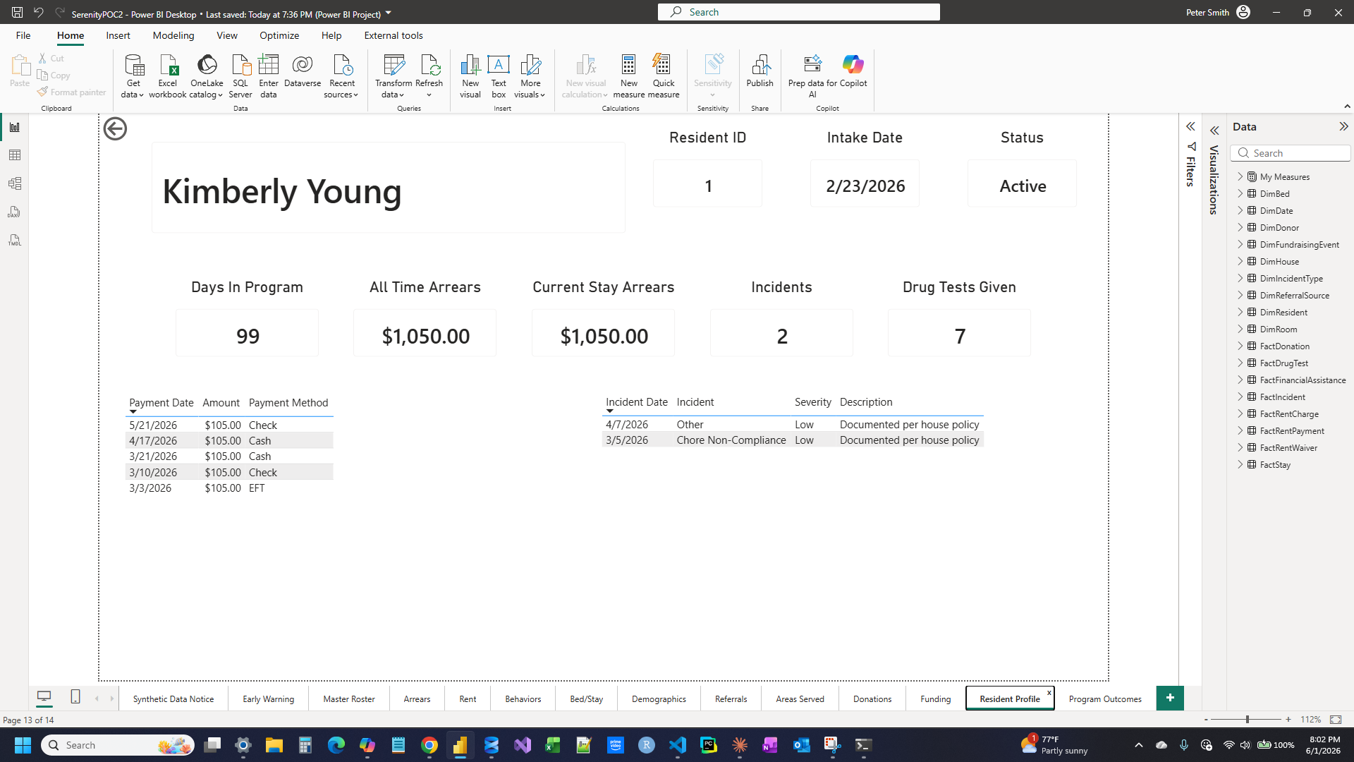Screen dimensions: 1354x762
Task: Search fields in Data pane
Action: pyautogui.click(x=1291, y=153)
